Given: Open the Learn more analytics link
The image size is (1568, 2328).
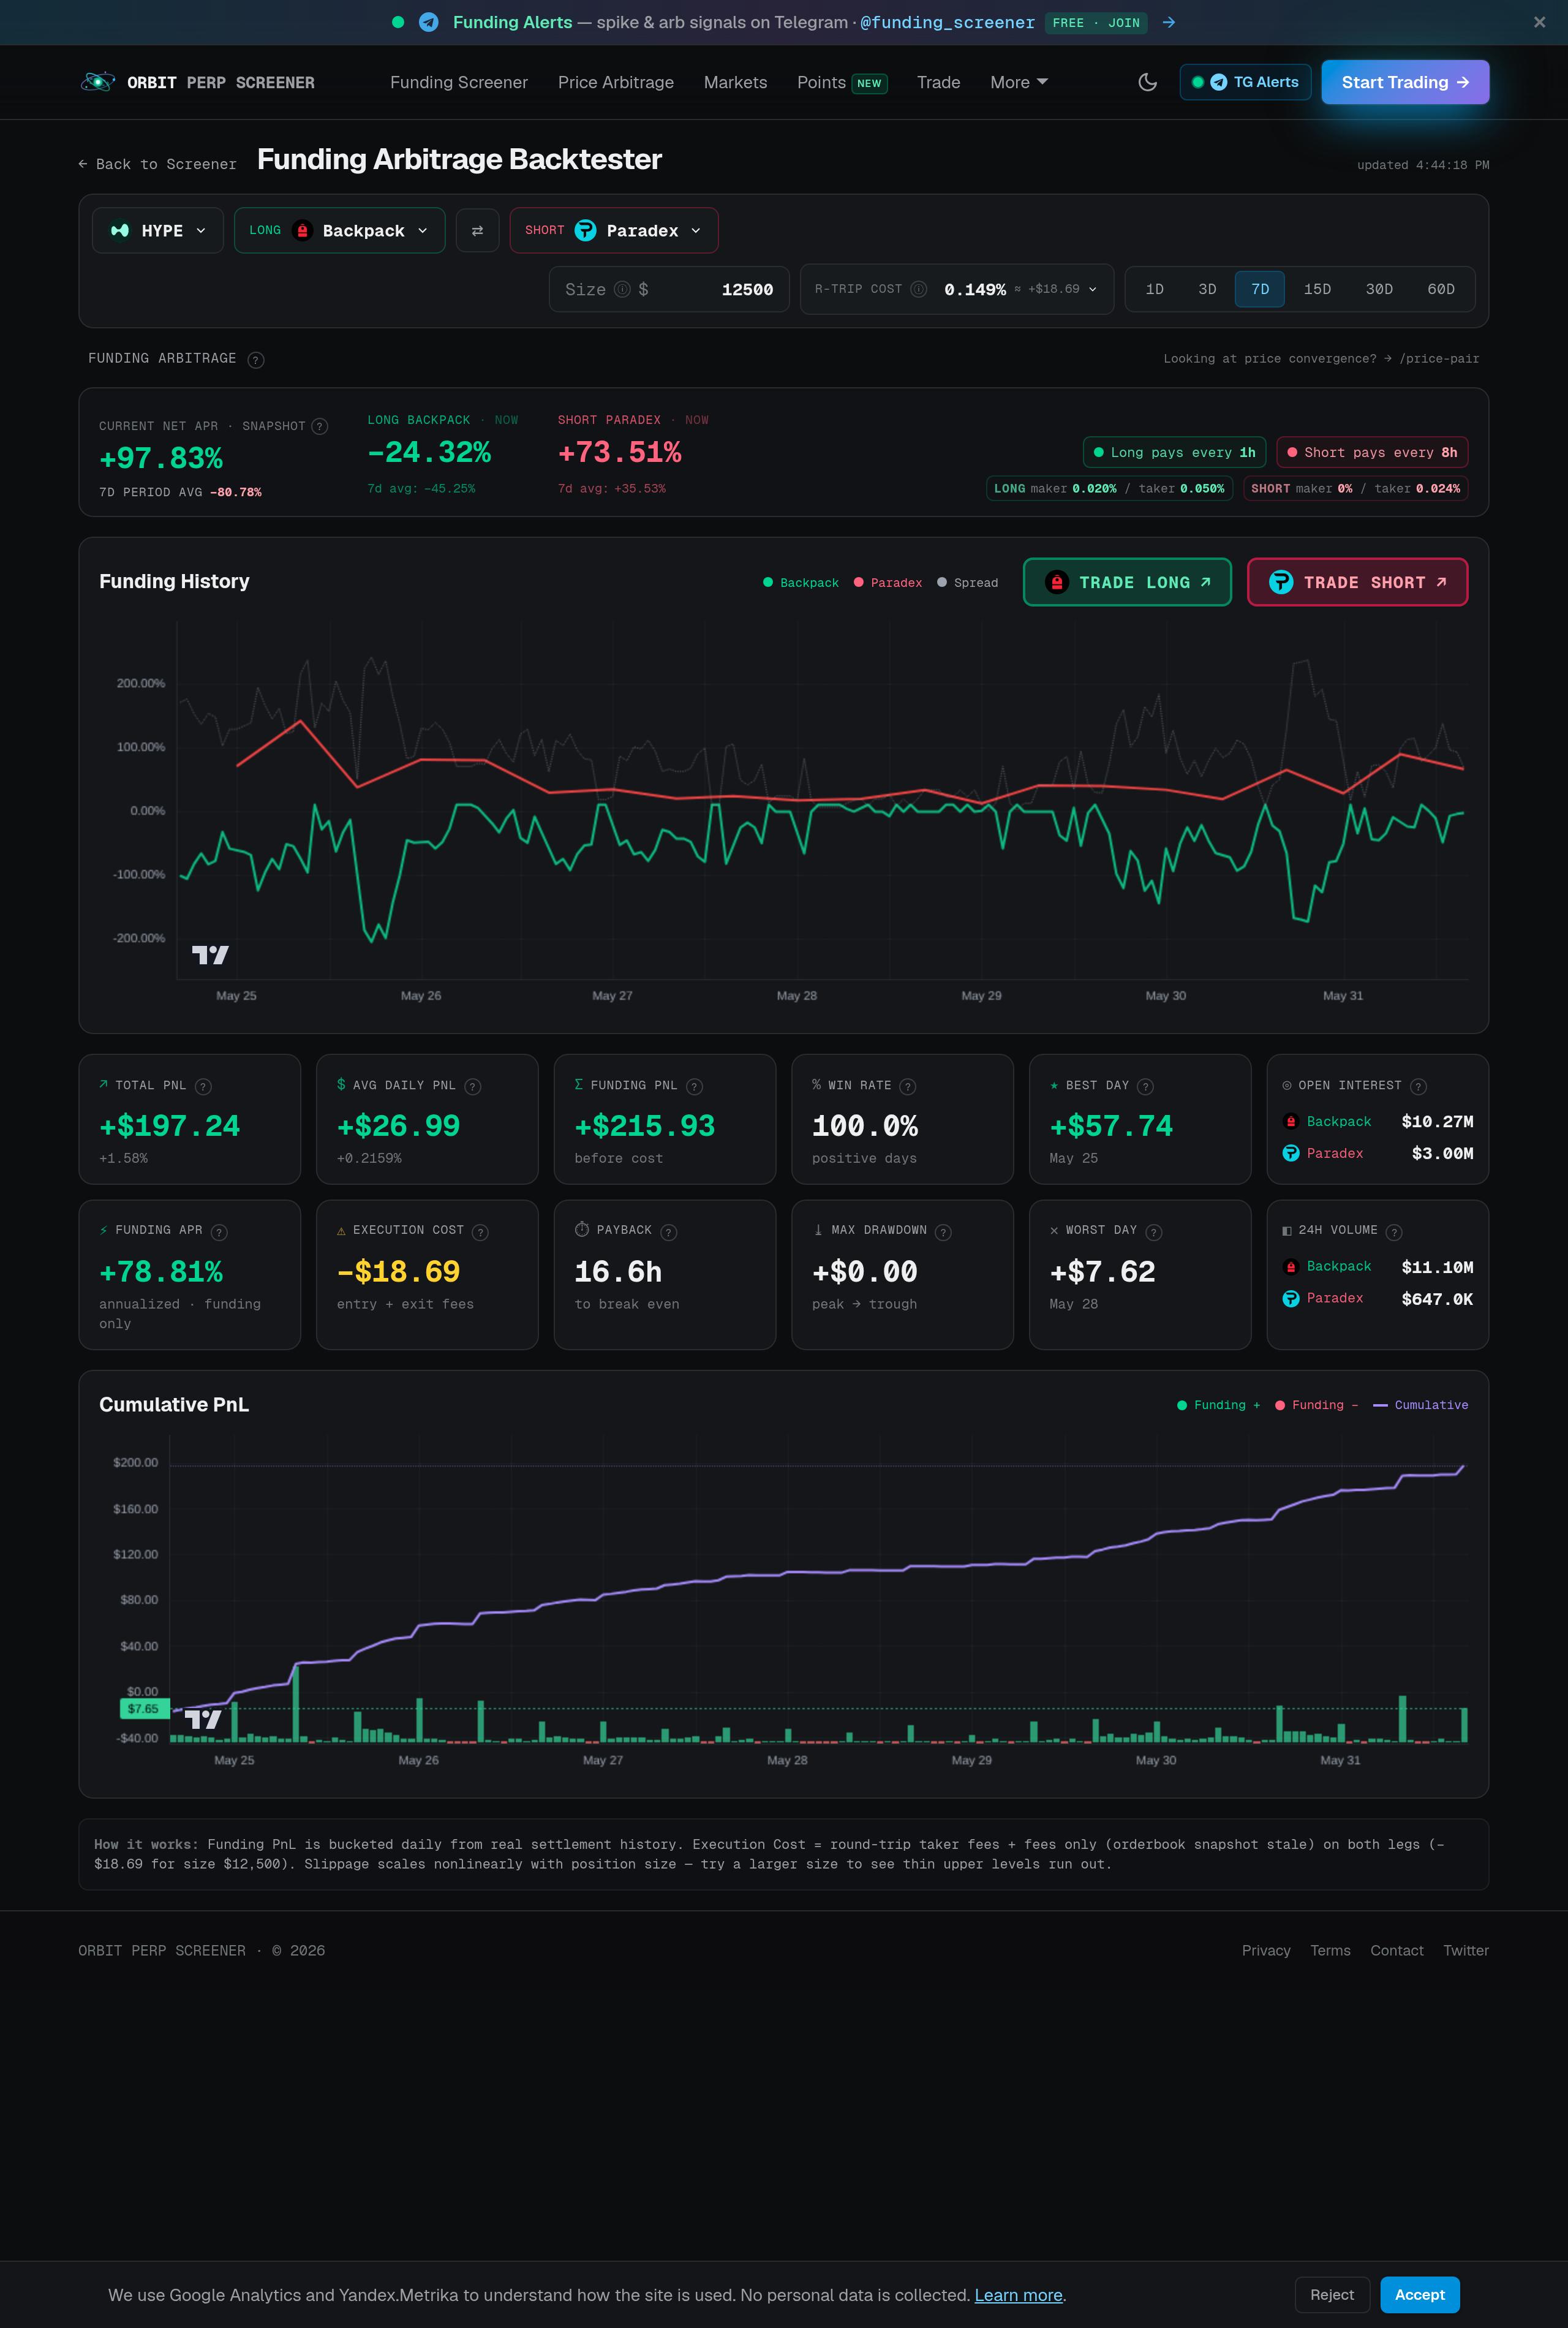Looking at the screenshot, I should point(1018,2295).
